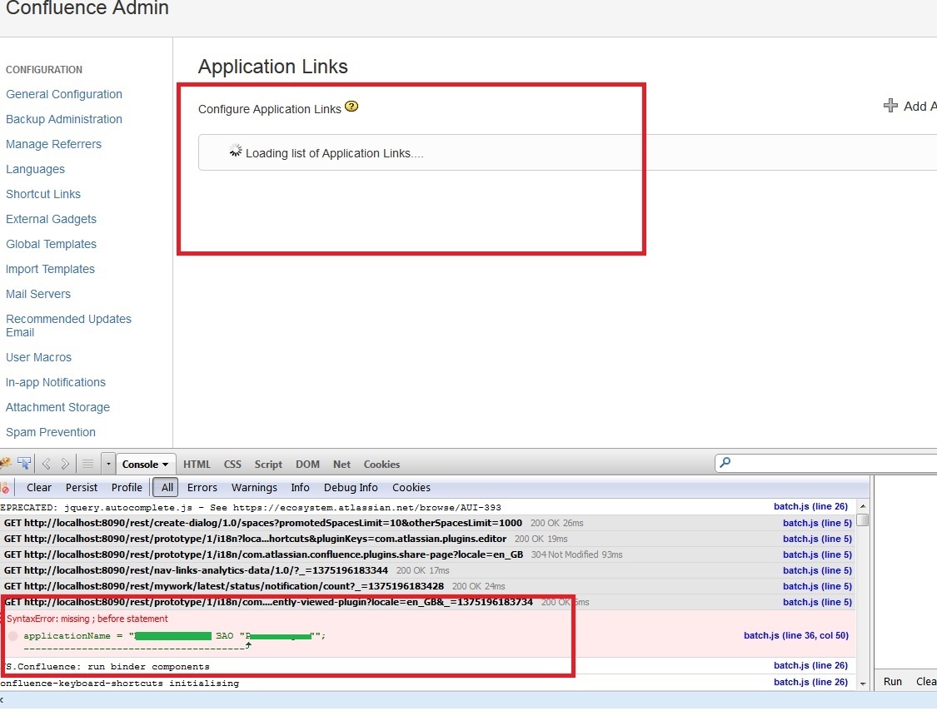Go back with the Firebug left arrow

pyautogui.click(x=47, y=464)
